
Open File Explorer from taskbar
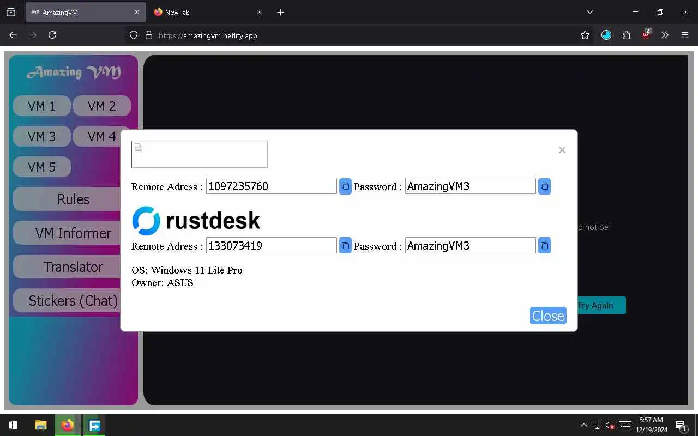41,425
